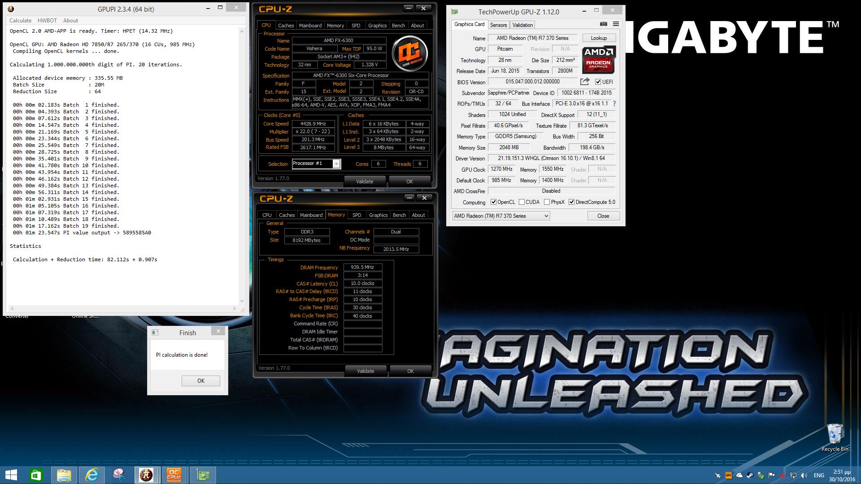Click the orange UIX tray icon
This screenshot has width=861, height=484.
(x=729, y=475)
